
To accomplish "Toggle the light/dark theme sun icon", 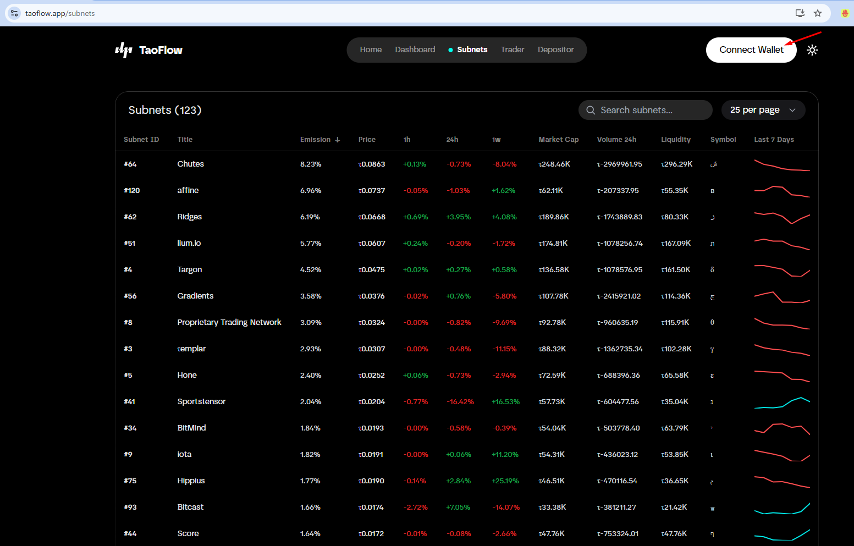I will click(812, 50).
